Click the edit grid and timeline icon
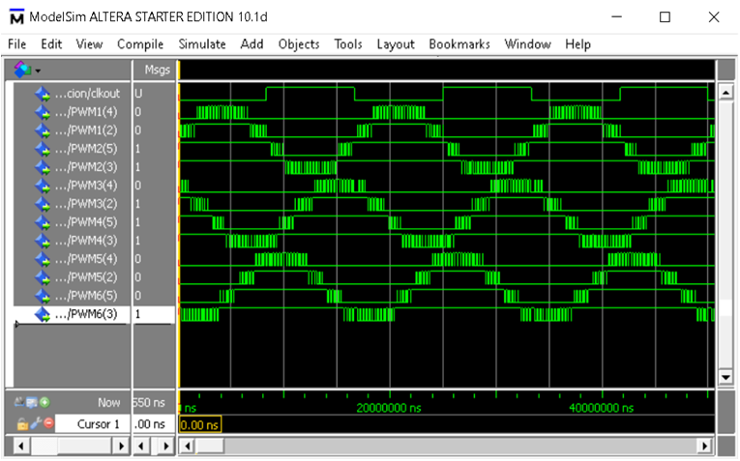The height and width of the screenshot is (461, 740). tap(33, 401)
